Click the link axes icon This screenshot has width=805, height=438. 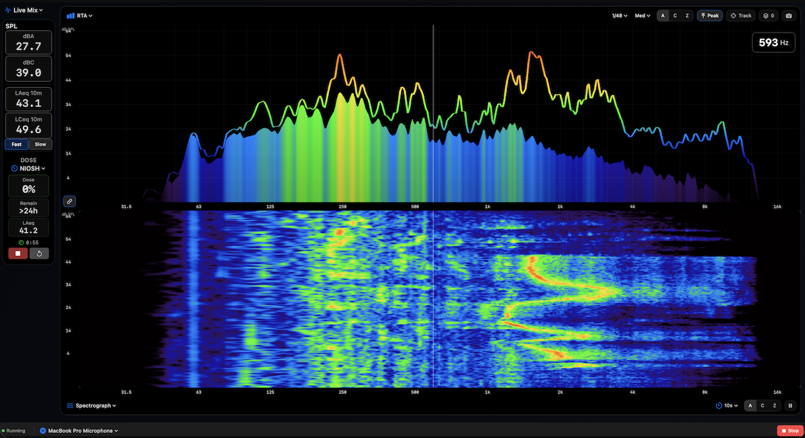pyautogui.click(x=70, y=202)
